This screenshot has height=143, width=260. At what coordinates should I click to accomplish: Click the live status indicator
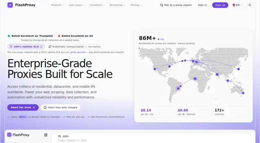coord(161,39)
